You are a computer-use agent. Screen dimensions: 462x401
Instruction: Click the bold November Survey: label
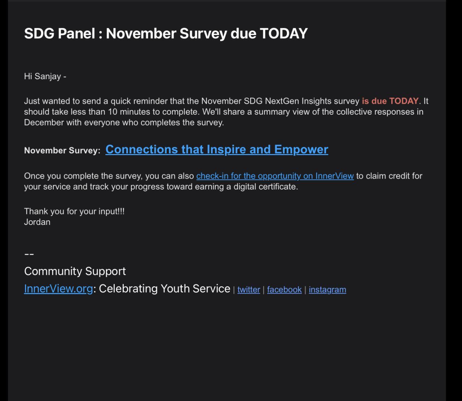(62, 151)
